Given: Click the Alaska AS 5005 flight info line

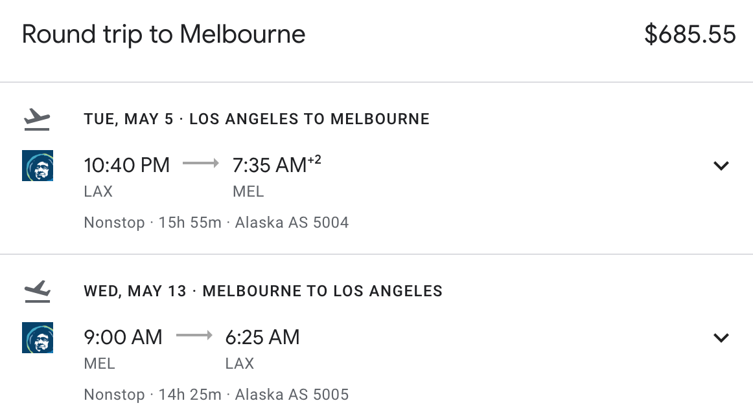Looking at the screenshot, I should 216,395.
